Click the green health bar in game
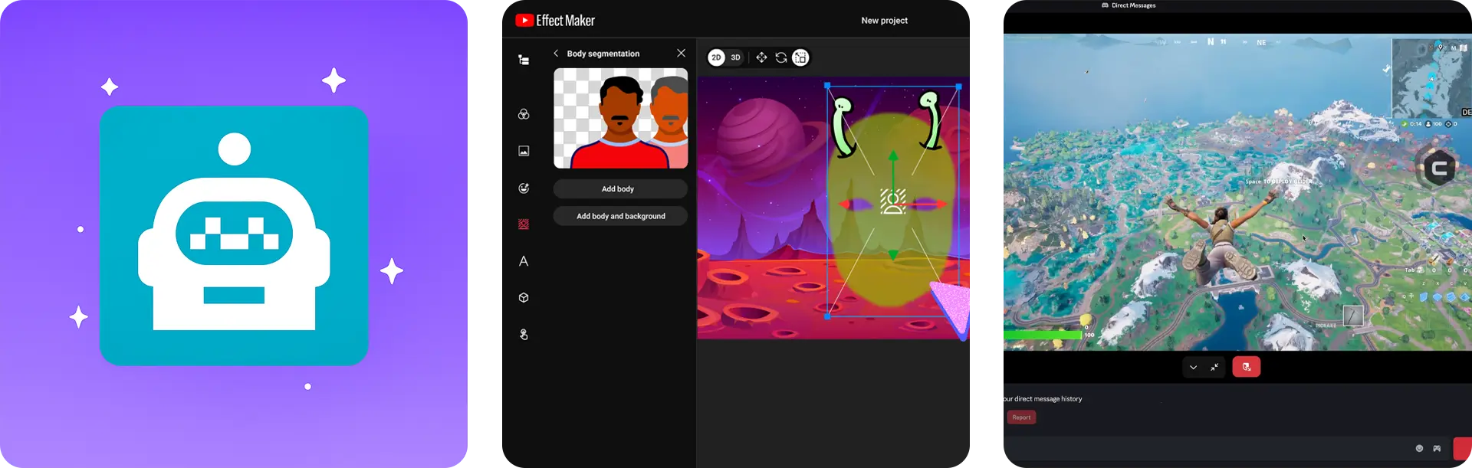 point(1043,335)
